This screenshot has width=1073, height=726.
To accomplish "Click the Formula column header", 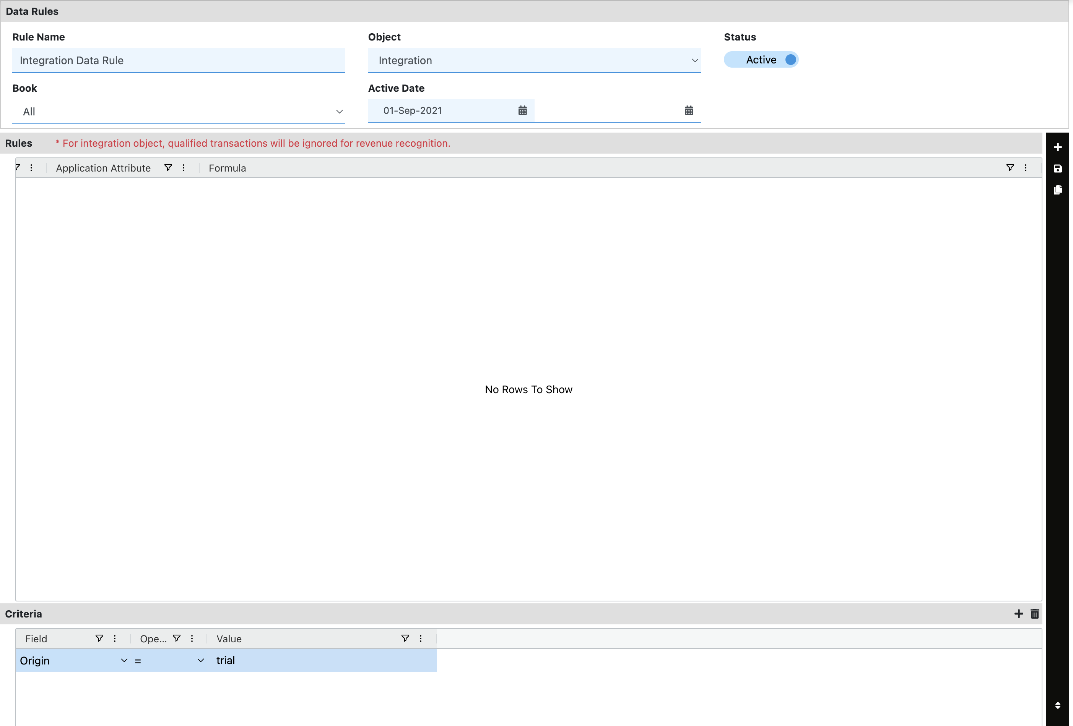I will coord(227,169).
